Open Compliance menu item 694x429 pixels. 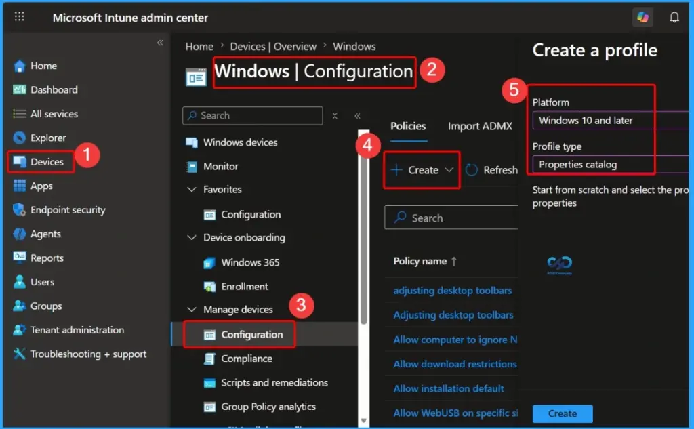pos(238,359)
